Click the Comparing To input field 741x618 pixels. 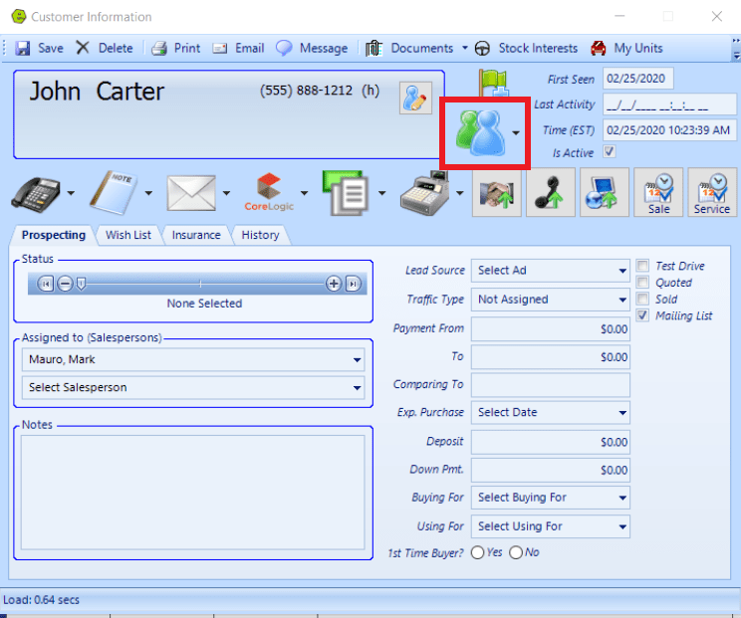click(x=551, y=385)
